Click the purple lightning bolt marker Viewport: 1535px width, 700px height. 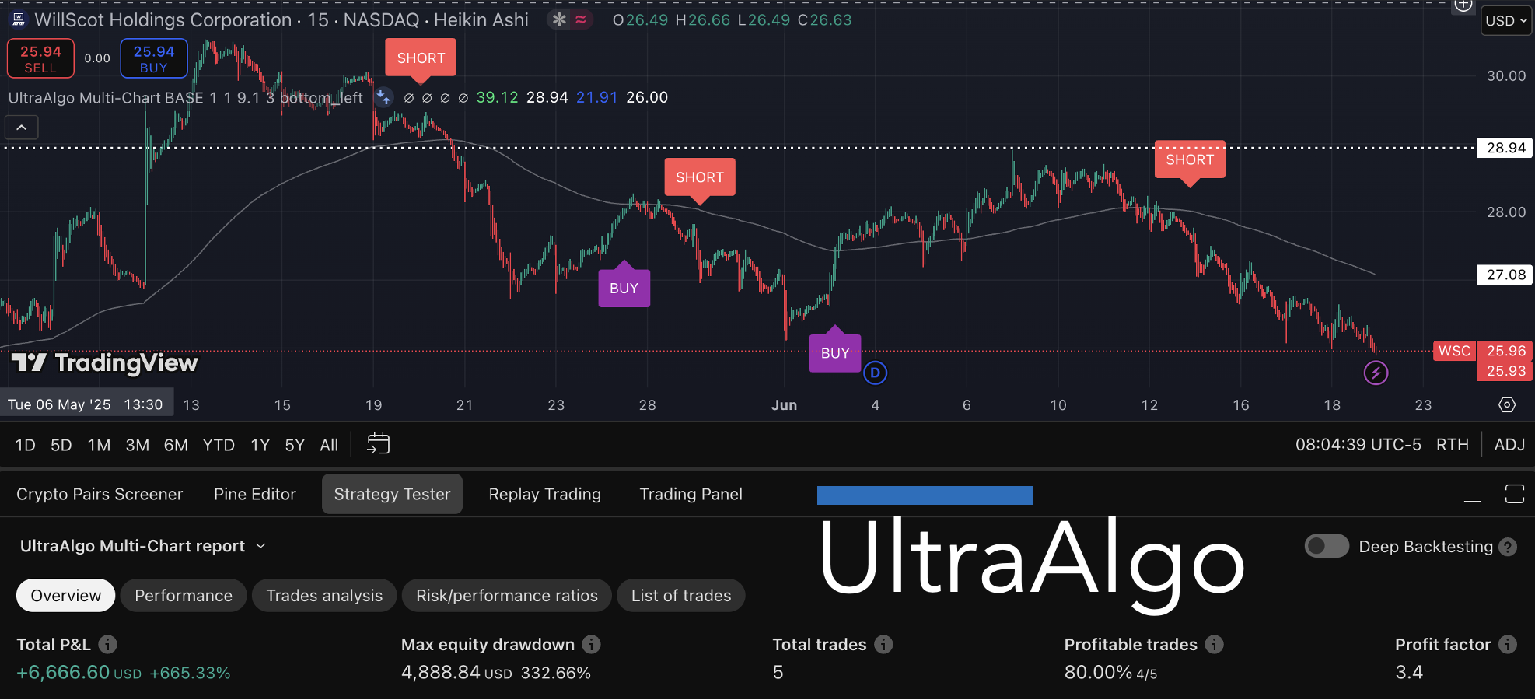tap(1376, 373)
